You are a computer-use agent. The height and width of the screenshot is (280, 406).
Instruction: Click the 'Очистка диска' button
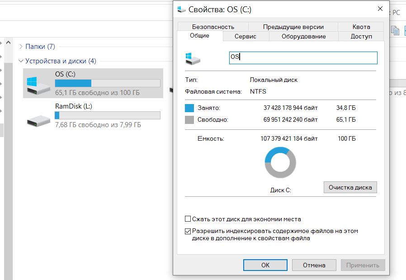click(350, 187)
